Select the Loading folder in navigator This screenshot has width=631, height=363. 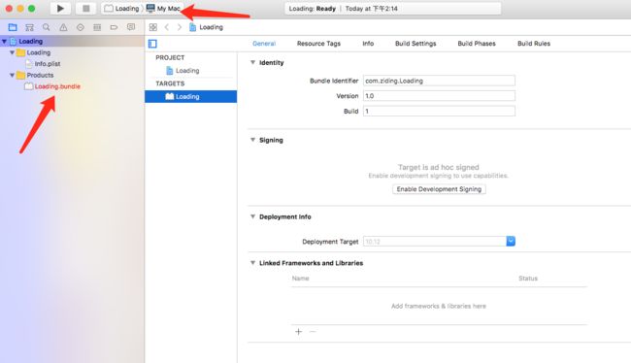coord(34,52)
